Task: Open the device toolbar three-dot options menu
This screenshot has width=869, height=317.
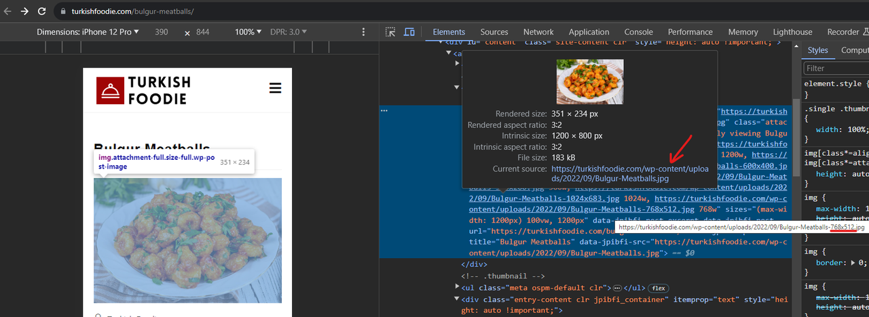Action: coord(364,32)
